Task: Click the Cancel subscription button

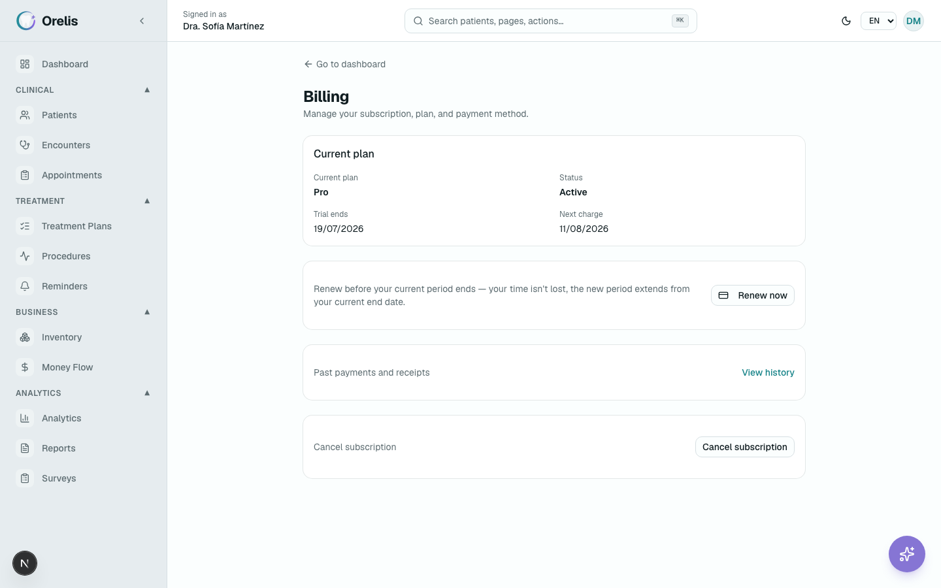Action: coord(745,447)
